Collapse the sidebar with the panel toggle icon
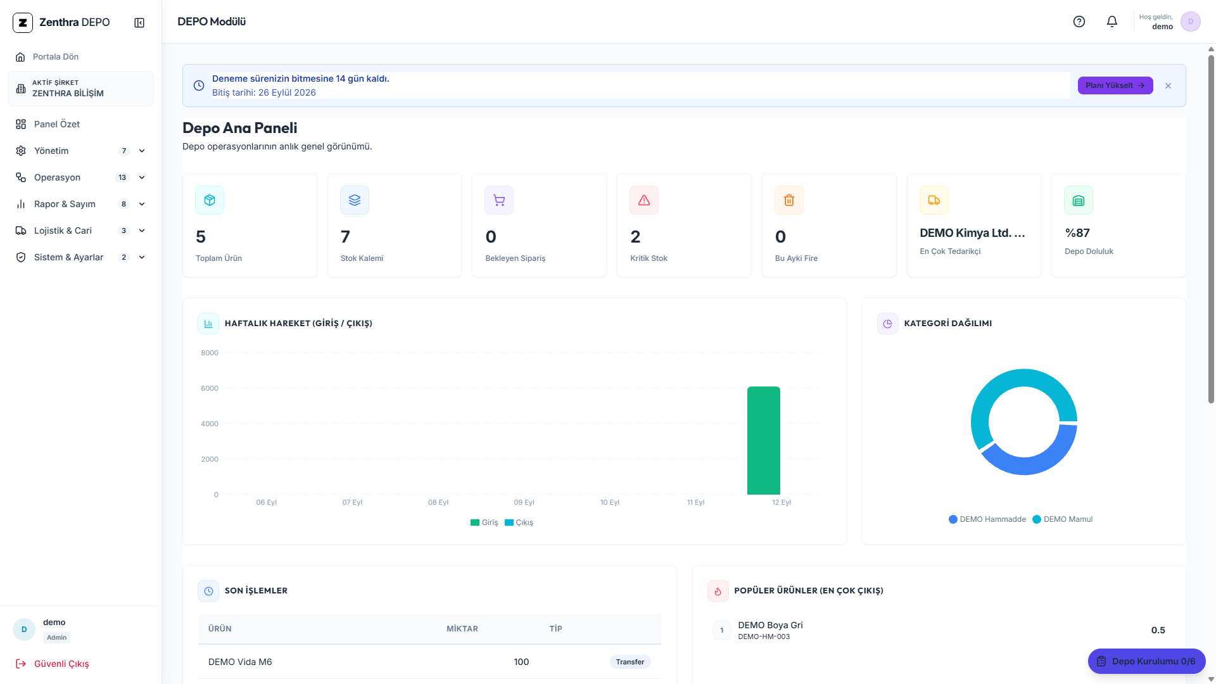1216x684 pixels. [x=139, y=23]
